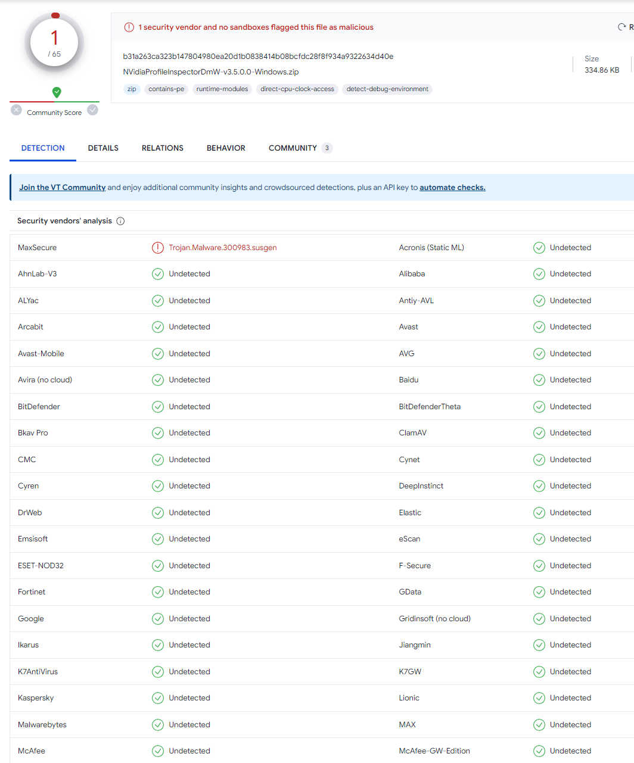This screenshot has height=763, width=634.
Task: Click the malicious warning icon in the banner
Action: [129, 27]
